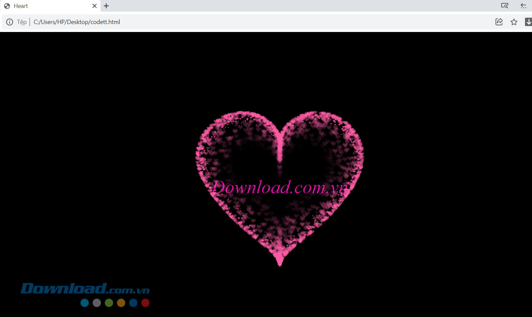Click the blue Download.com.vn watermark logo
The width and height of the screenshot is (532, 317).
pos(85,289)
